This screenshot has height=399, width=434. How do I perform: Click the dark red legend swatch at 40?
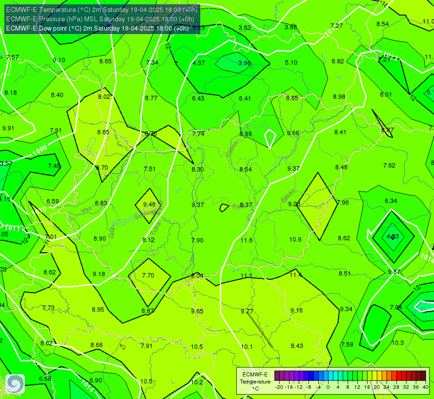click(423, 376)
